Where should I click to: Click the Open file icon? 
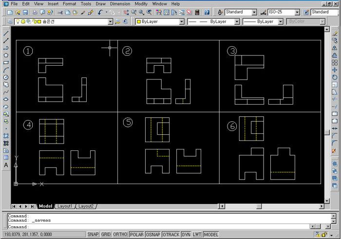(x=18, y=12)
